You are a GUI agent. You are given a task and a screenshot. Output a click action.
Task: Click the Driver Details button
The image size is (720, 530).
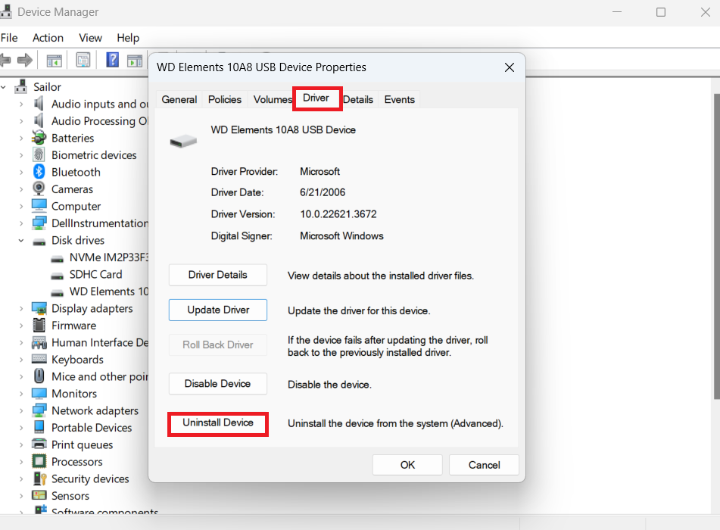coord(217,275)
